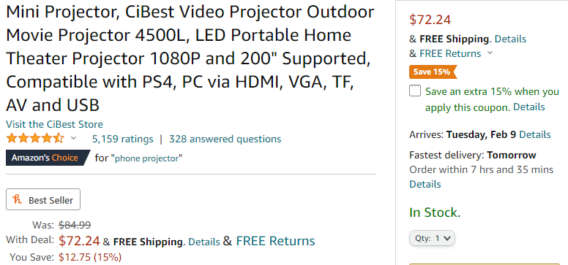The height and width of the screenshot is (265, 568).
Task: Open the Qty: 1 dropdown
Action: (432, 238)
